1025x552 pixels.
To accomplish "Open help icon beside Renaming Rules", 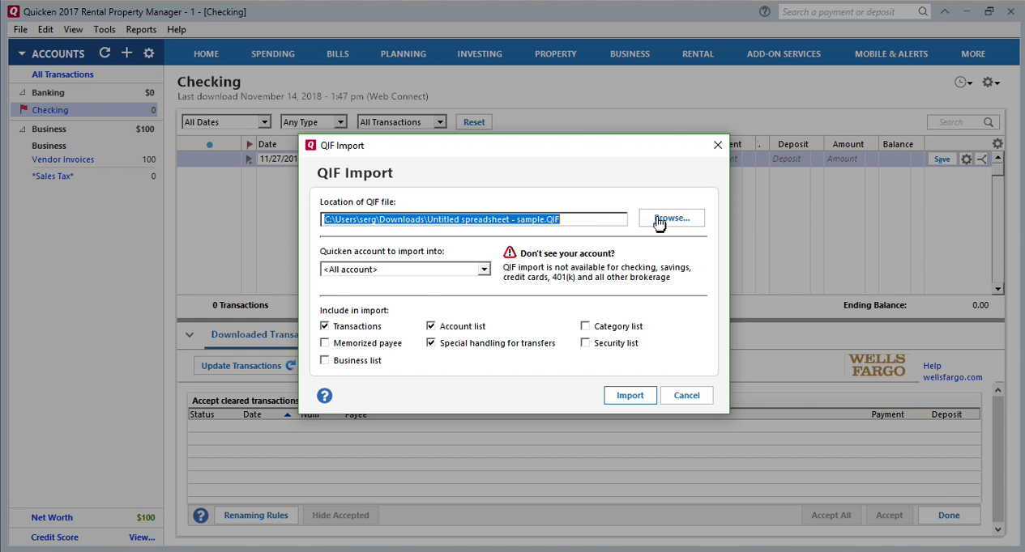I will (x=200, y=515).
